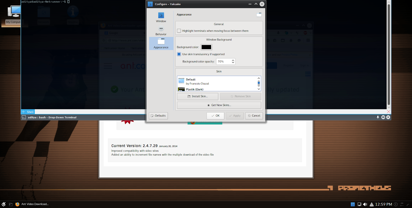Open the black background color picker
This screenshot has height=208, width=412.
206,47
